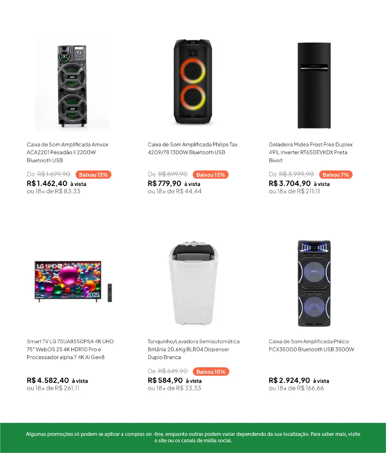
Task: Open Caixa de Som Amplificada Philco title
Action: (311, 346)
